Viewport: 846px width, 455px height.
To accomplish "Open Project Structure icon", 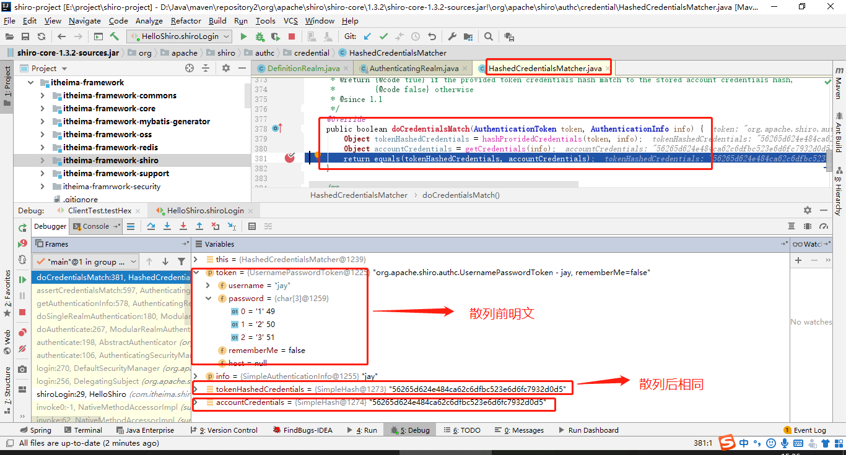I will (468, 36).
